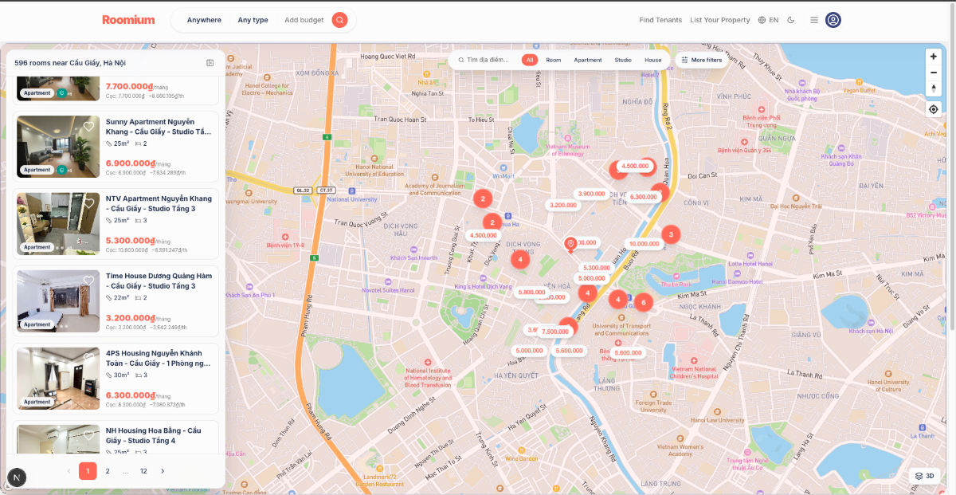Image resolution: width=956 pixels, height=495 pixels.
Task: Open Time House Dương Quảng Hàm listing title
Action: click(x=159, y=281)
